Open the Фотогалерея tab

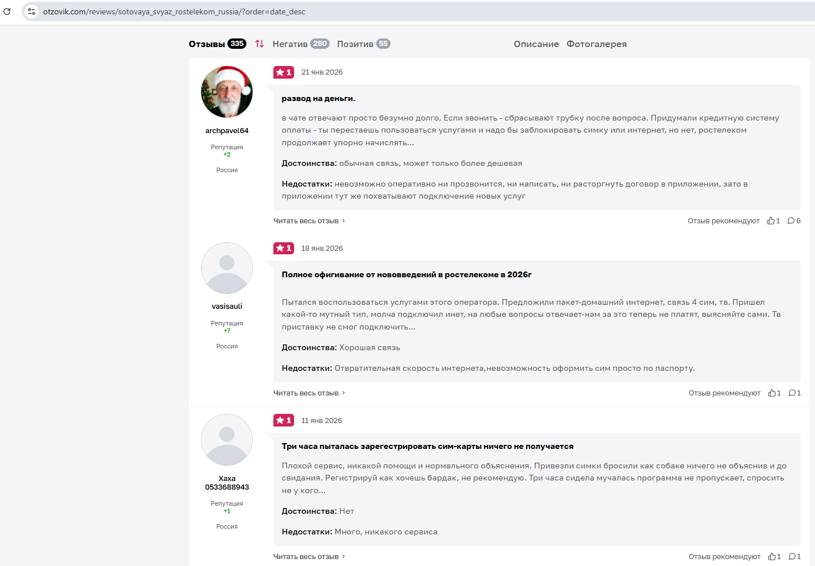tap(597, 44)
